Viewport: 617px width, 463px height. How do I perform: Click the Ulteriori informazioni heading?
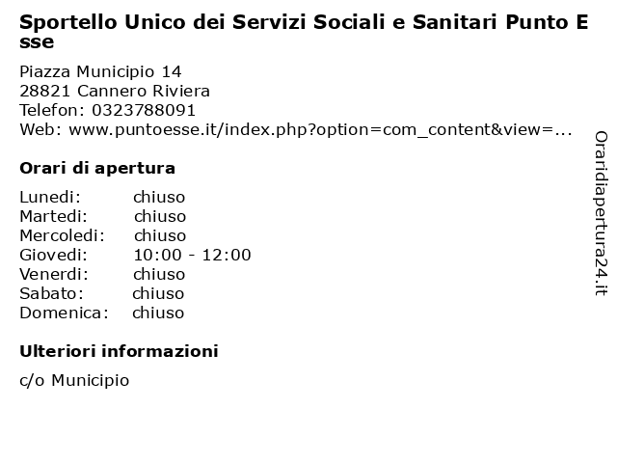(x=119, y=351)
